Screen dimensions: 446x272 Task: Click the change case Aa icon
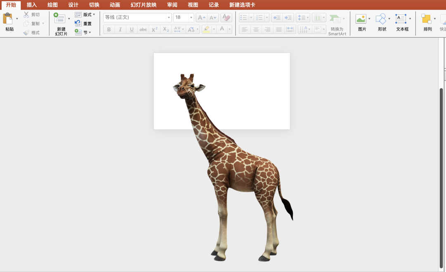point(191,29)
